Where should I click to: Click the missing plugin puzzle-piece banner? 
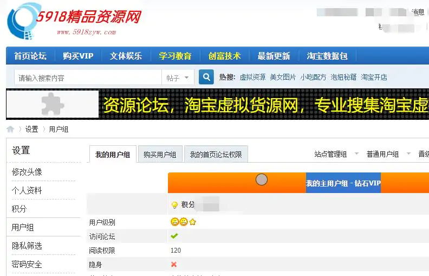pos(53,104)
